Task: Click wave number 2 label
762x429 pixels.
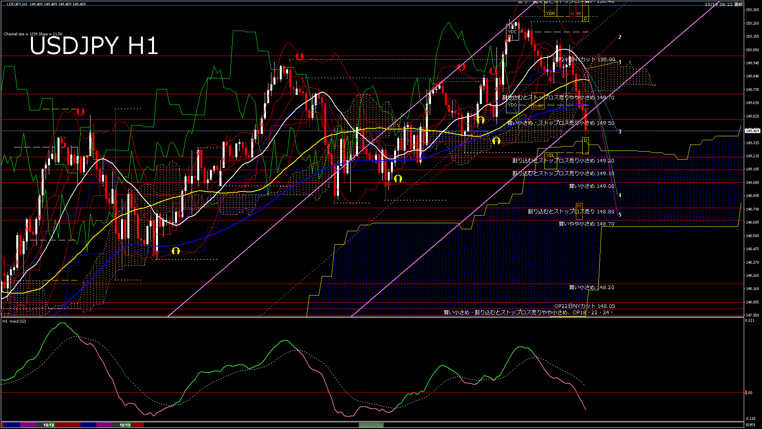Action: [620, 37]
